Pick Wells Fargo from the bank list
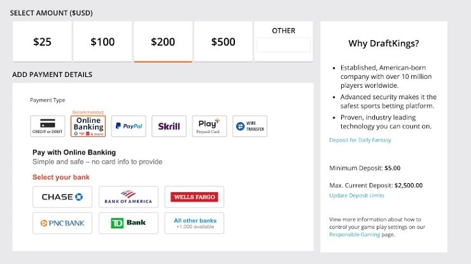Image resolution: width=471 pixels, height=264 pixels. [194, 197]
